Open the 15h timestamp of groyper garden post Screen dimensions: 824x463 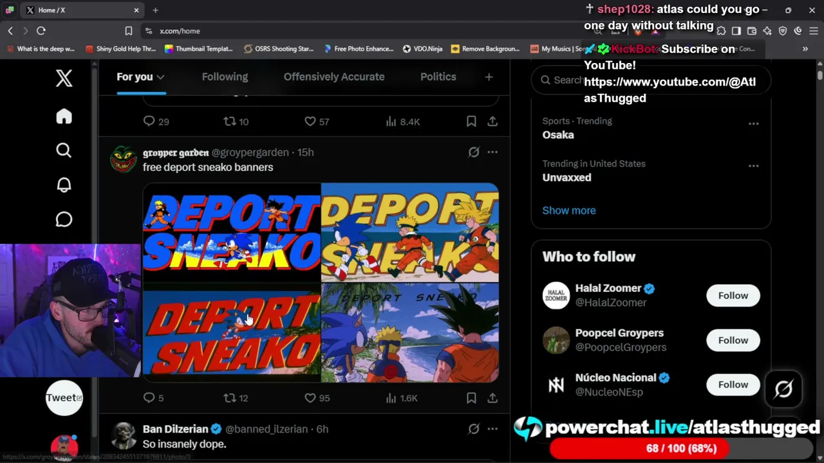click(x=306, y=152)
